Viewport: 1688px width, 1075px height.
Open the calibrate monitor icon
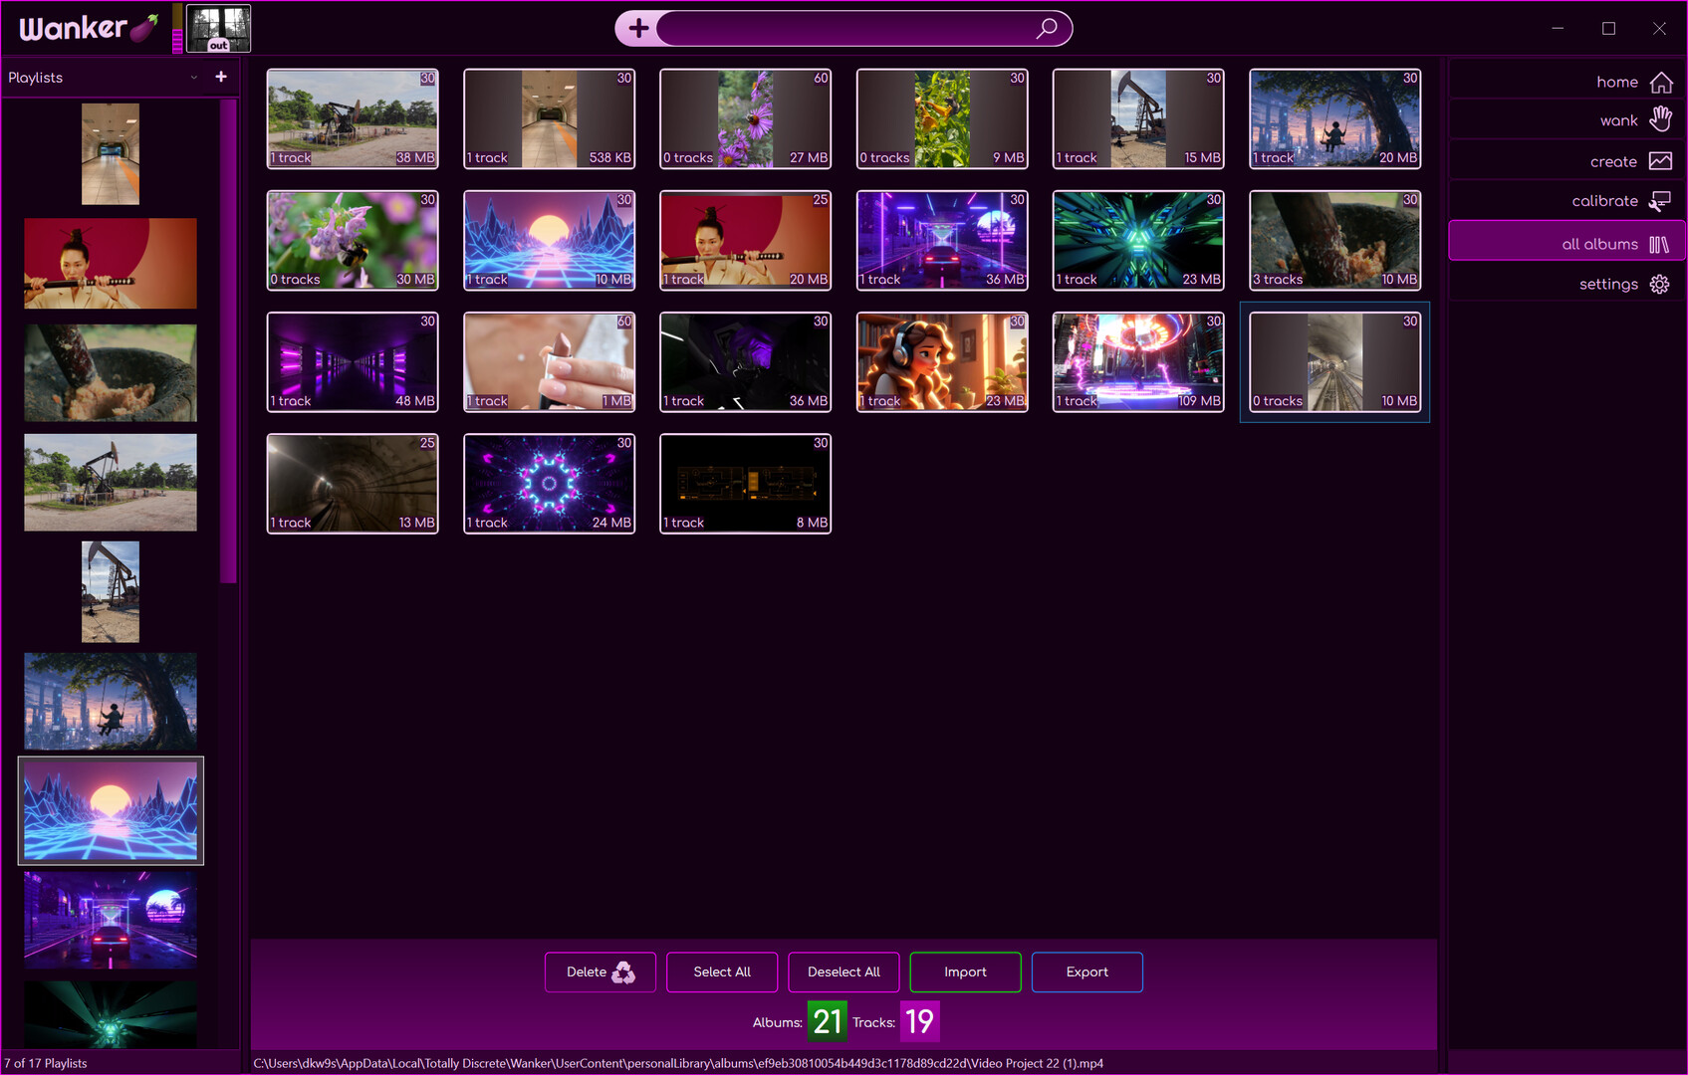[1660, 201]
